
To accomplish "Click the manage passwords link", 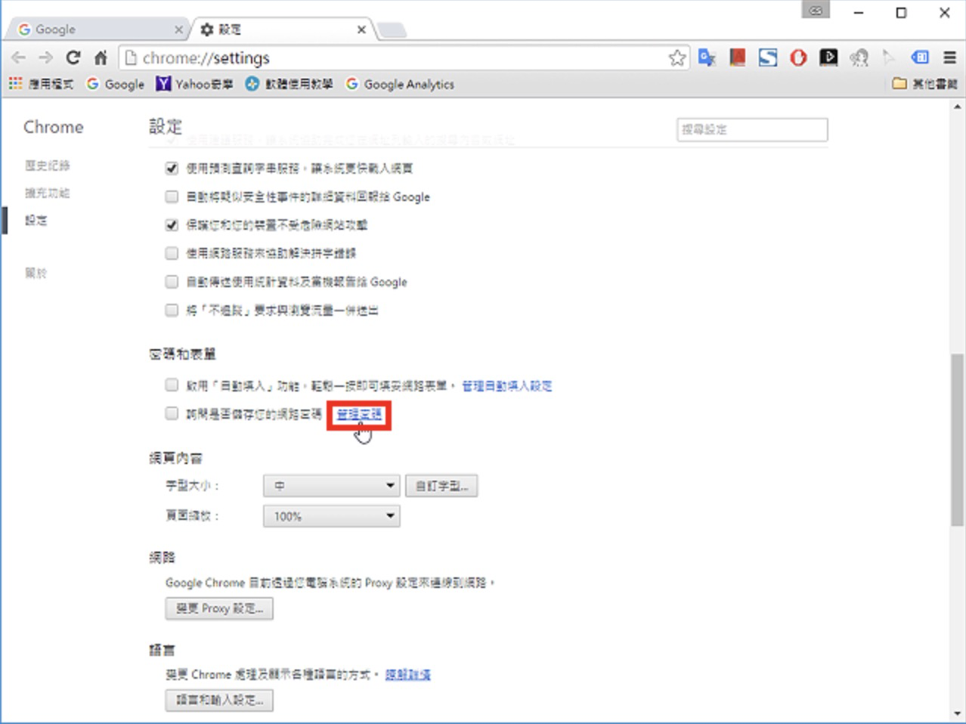I will point(359,414).
